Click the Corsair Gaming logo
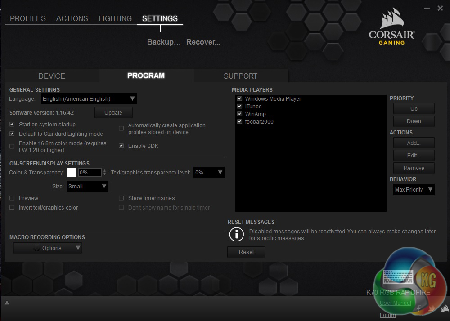This screenshot has width=450, height=321. pyautogui.click(x=392, y=27)
